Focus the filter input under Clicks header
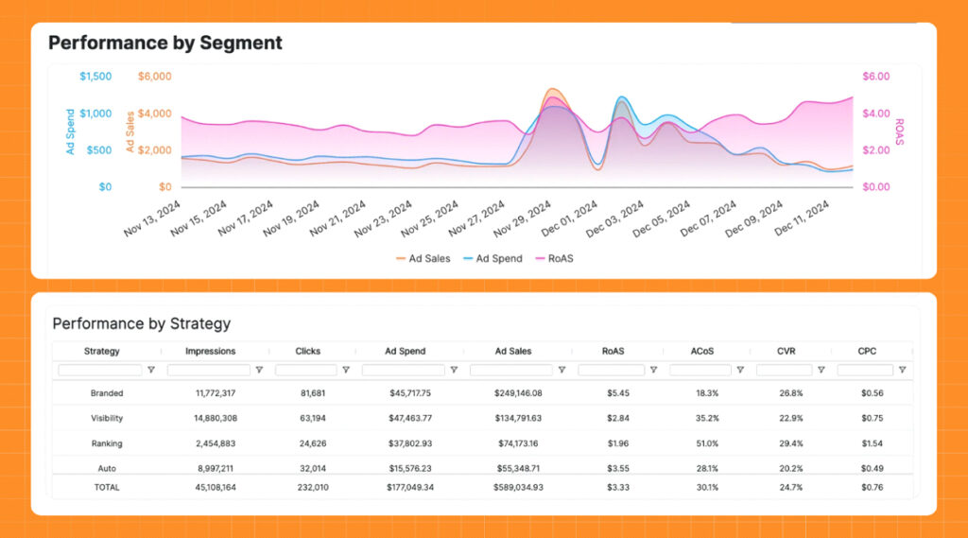 tap(306, 371)
